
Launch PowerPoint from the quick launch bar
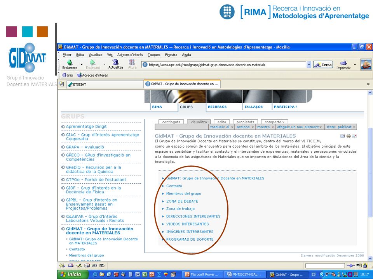point(152,274)
